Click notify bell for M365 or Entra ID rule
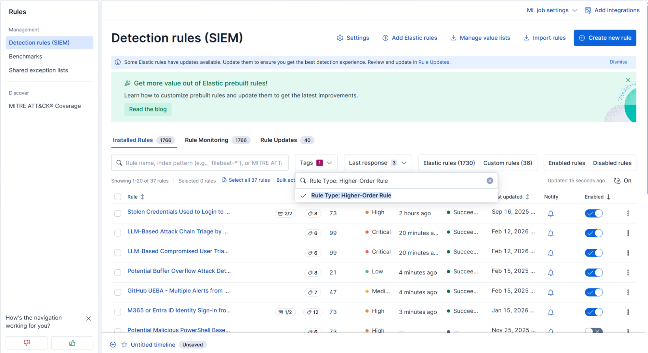Viewport: 648px width, 353px height. tap(551, 312)
